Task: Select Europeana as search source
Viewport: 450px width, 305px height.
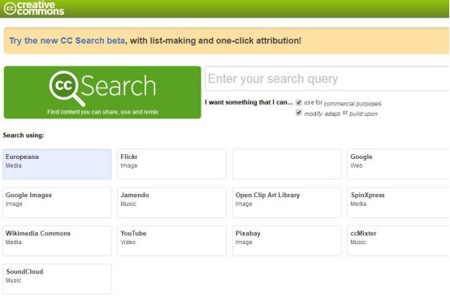Action: pos(57,164)
